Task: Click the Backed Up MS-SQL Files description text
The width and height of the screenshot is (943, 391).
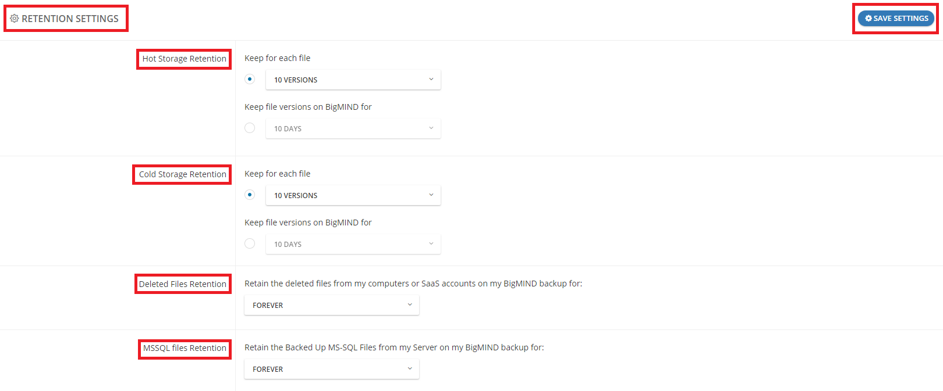Action: [394, 347]
